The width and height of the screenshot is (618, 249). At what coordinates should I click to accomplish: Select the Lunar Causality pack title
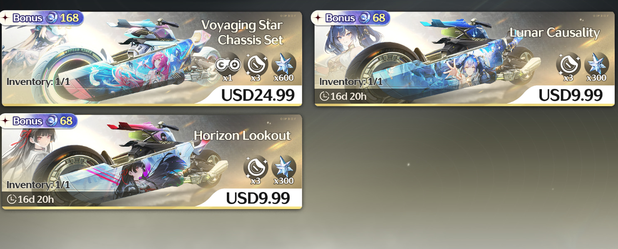(555, 33)
